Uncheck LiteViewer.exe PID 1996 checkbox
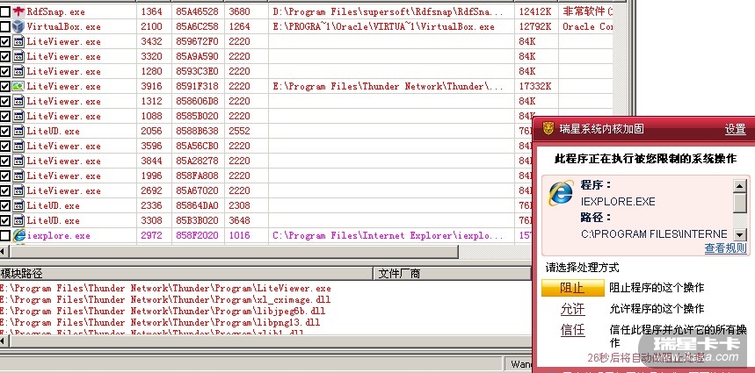The height and width of the screenshot is (373, 755). click(x=5, y=176)
